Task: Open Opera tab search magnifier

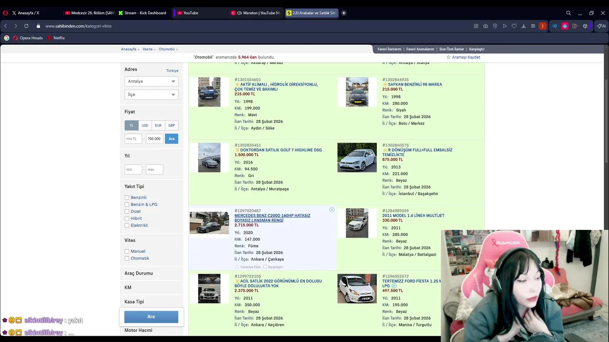Action: click(x=569, y=13)
